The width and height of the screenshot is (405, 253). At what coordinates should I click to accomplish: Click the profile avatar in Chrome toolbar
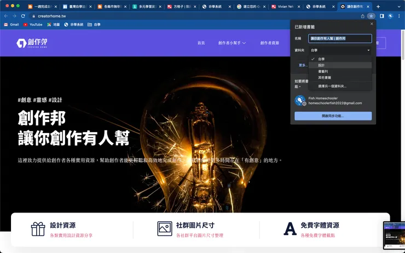coord(391,16)
